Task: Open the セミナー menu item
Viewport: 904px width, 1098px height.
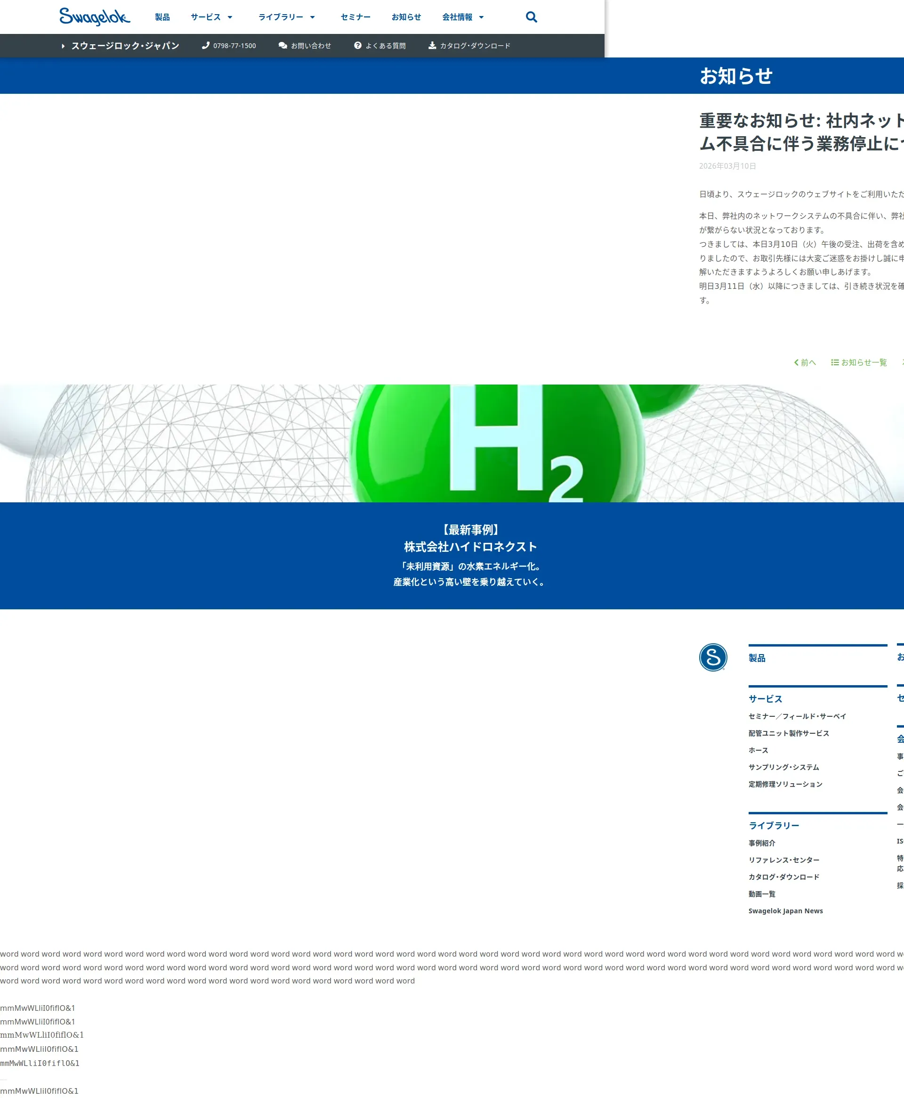Action: pos(355,17)
